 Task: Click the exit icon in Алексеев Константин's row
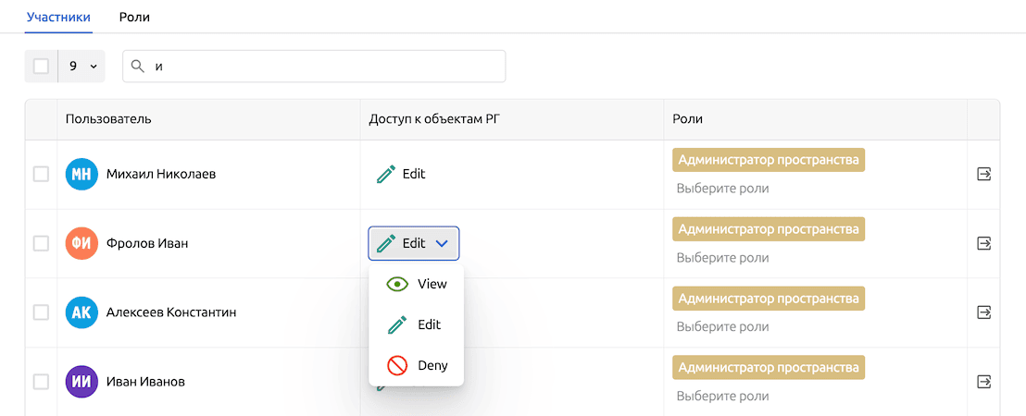(x=983, y=312)
